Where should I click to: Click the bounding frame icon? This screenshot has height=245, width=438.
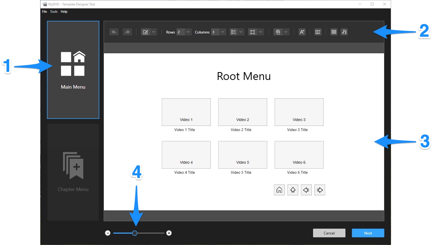tap(253, 32)
